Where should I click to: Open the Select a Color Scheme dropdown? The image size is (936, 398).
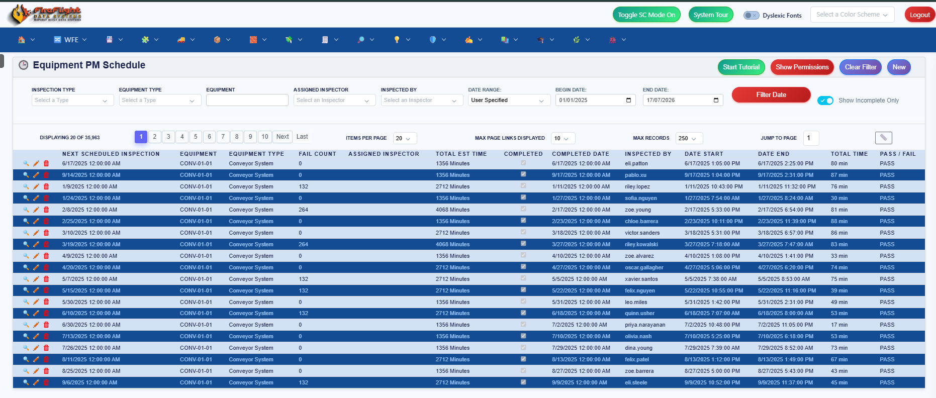852,15
